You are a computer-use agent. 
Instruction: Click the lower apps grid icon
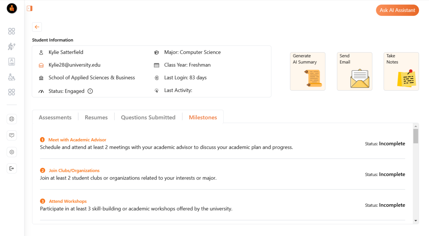(12, 92)
